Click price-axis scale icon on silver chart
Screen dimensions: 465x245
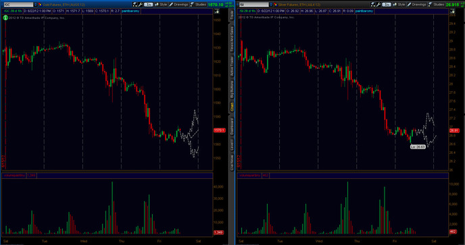(452, 11)
